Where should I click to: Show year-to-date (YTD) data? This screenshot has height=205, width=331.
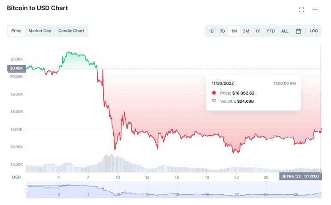271,31
